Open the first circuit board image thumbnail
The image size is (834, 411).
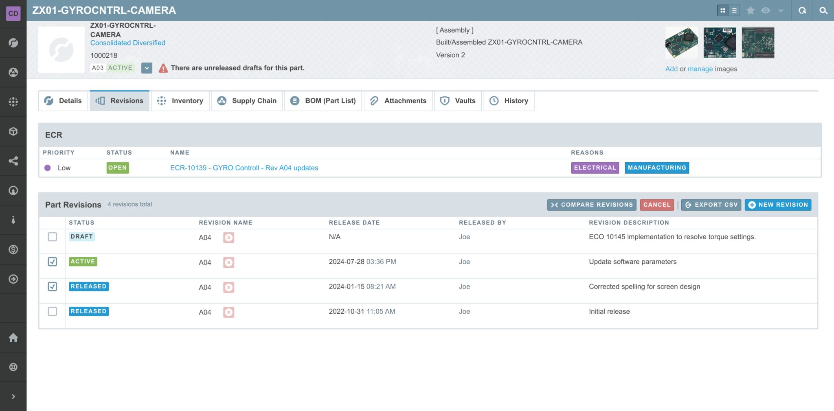pyautogui.click(x=681, y=42)
